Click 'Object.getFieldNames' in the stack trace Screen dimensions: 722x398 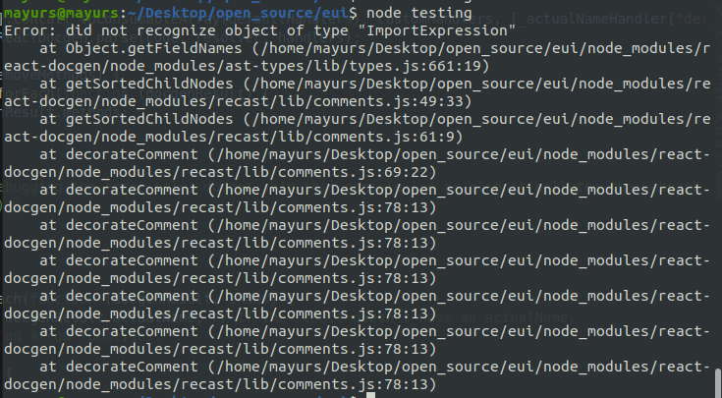(x=154, y=48)
